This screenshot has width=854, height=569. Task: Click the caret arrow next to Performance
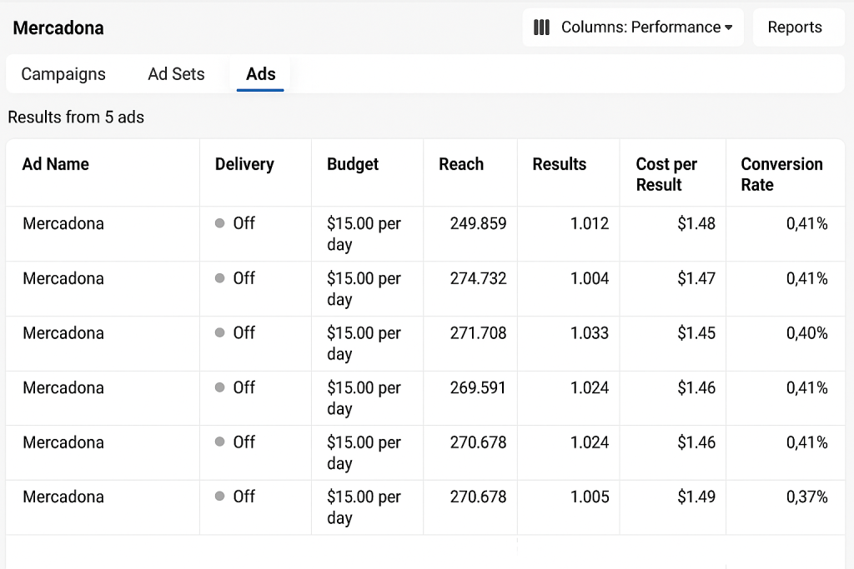(728, 27)
